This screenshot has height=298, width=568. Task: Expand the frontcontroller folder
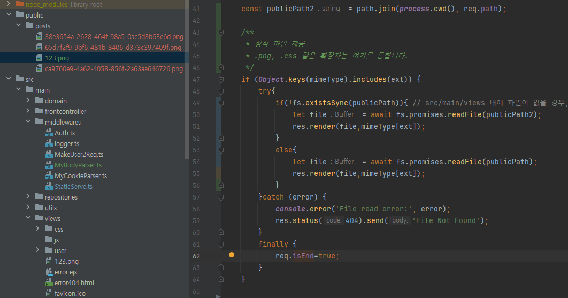point(28,111)
